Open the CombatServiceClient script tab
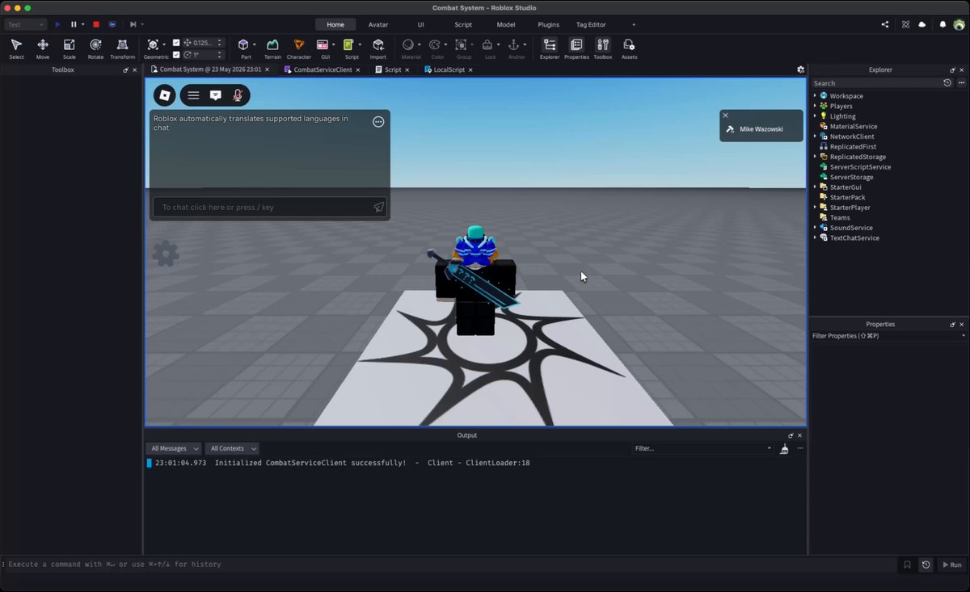This screenshot has height=592, width=970. click(322, 70)
